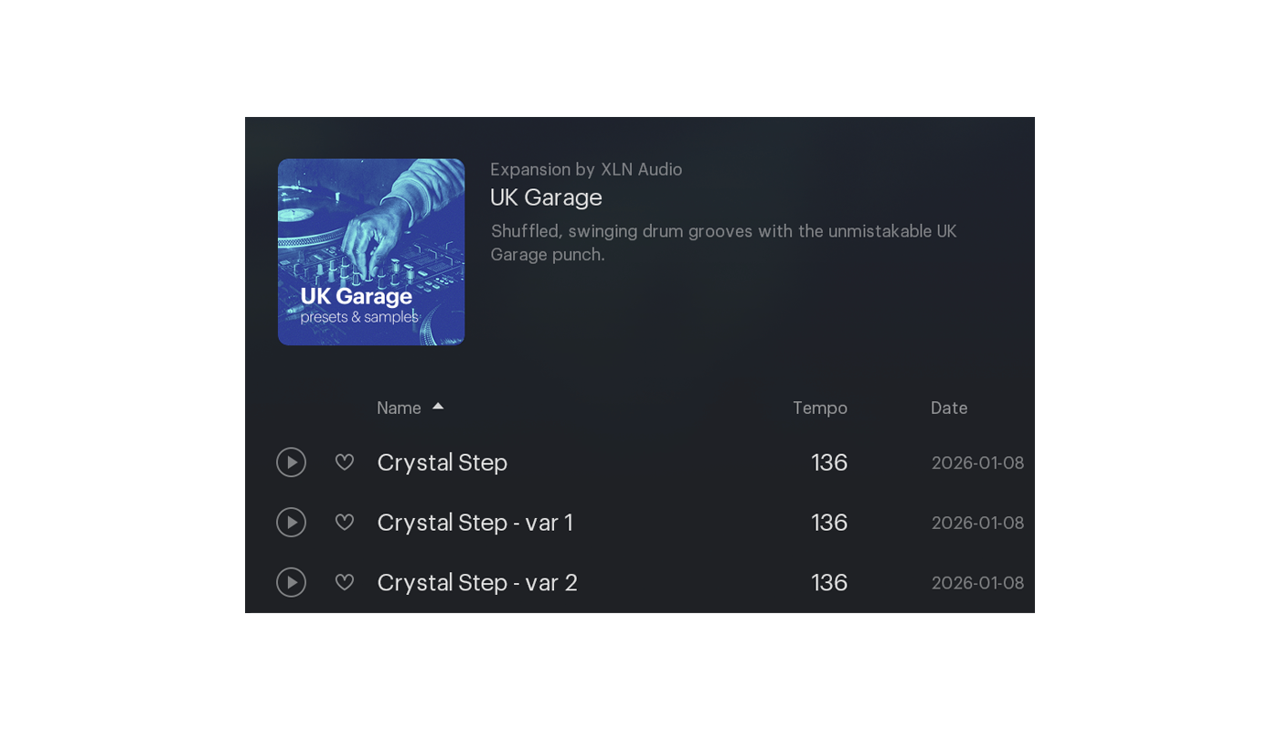
Task: Toggle heart on Crystal Step - var 2
Action: [345, 582]
